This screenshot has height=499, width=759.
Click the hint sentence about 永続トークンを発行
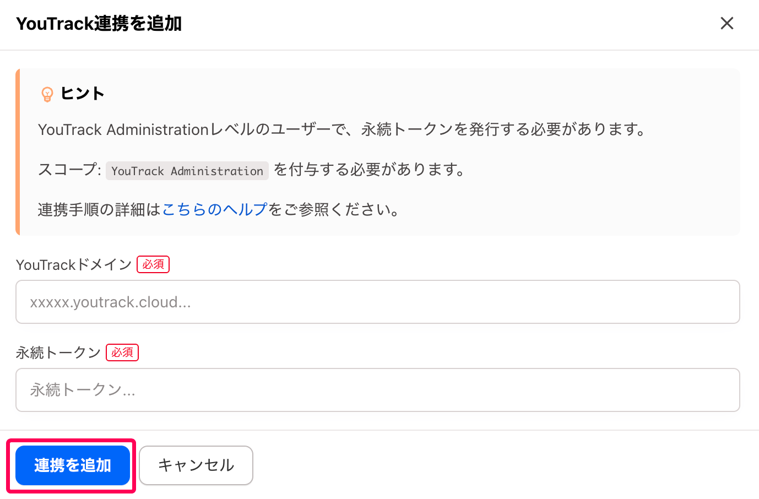point(342,129)
